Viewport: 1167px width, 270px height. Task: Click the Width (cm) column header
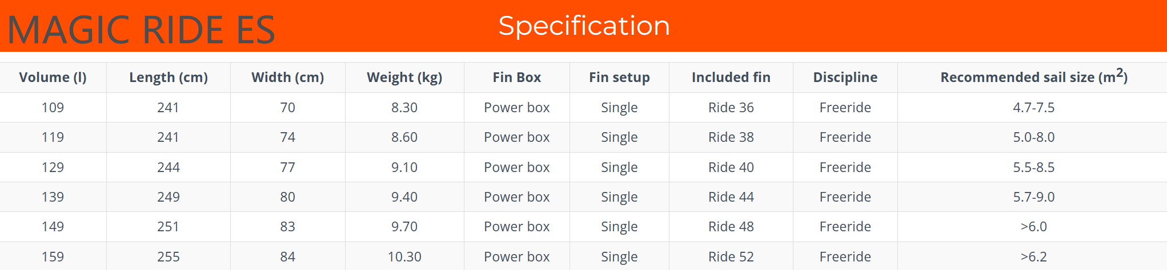tap(288, 77)
